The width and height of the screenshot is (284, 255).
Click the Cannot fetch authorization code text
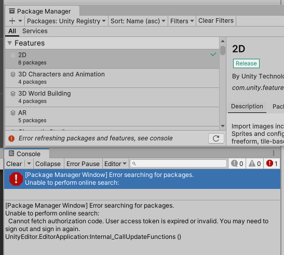pos(137,225)
